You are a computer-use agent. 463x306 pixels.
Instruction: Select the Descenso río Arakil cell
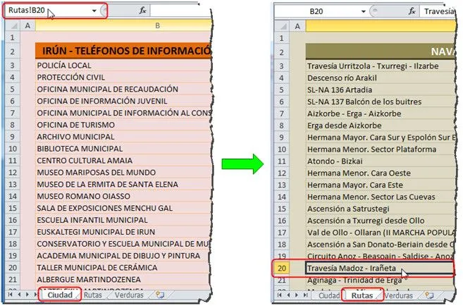(381, 78)
